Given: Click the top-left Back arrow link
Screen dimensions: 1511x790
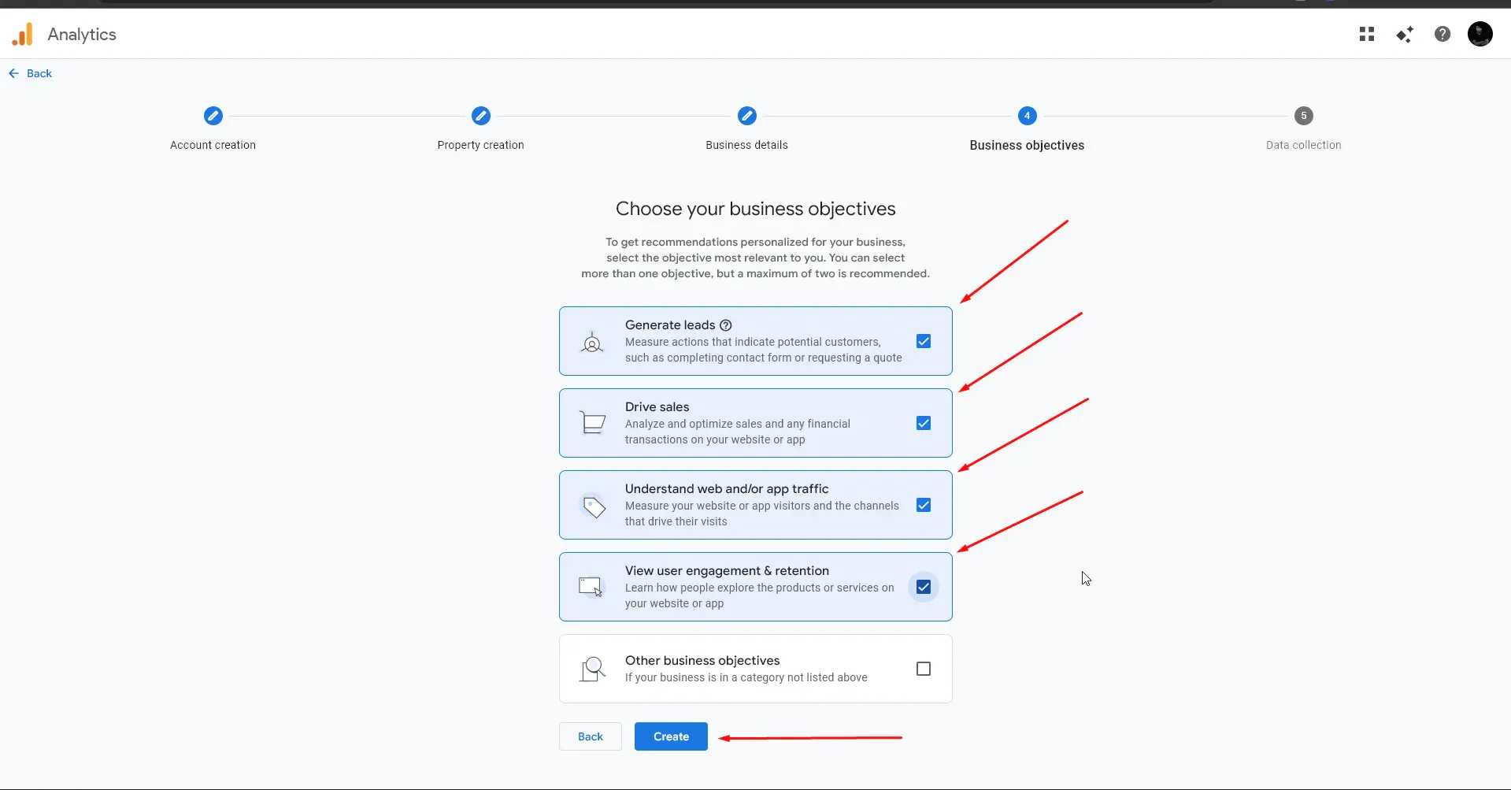Looking at the screenshot, I should pyautogui.click(x=30, y=73).
